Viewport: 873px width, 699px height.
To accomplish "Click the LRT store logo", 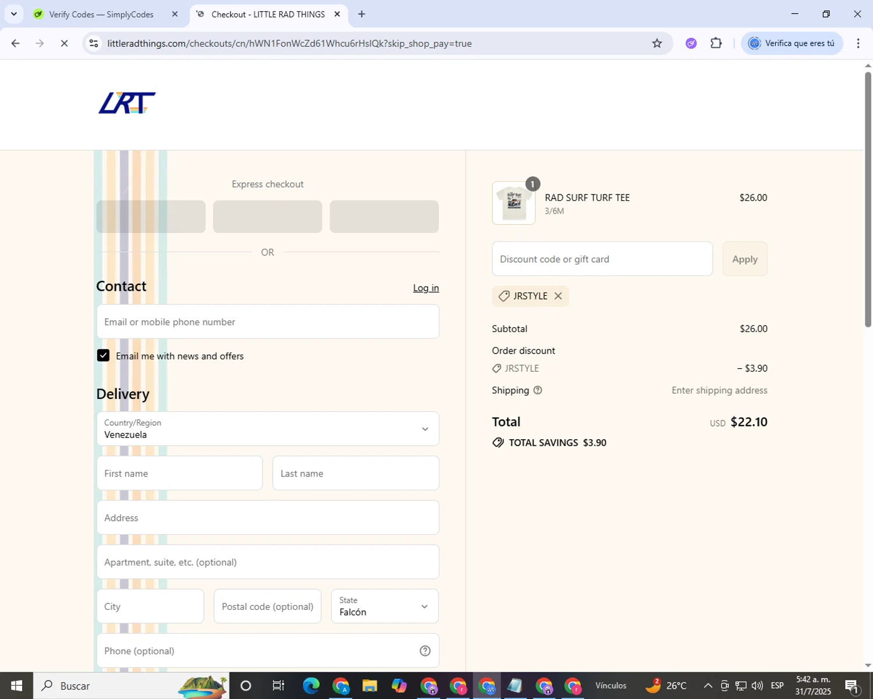I will tap(127, 103).
